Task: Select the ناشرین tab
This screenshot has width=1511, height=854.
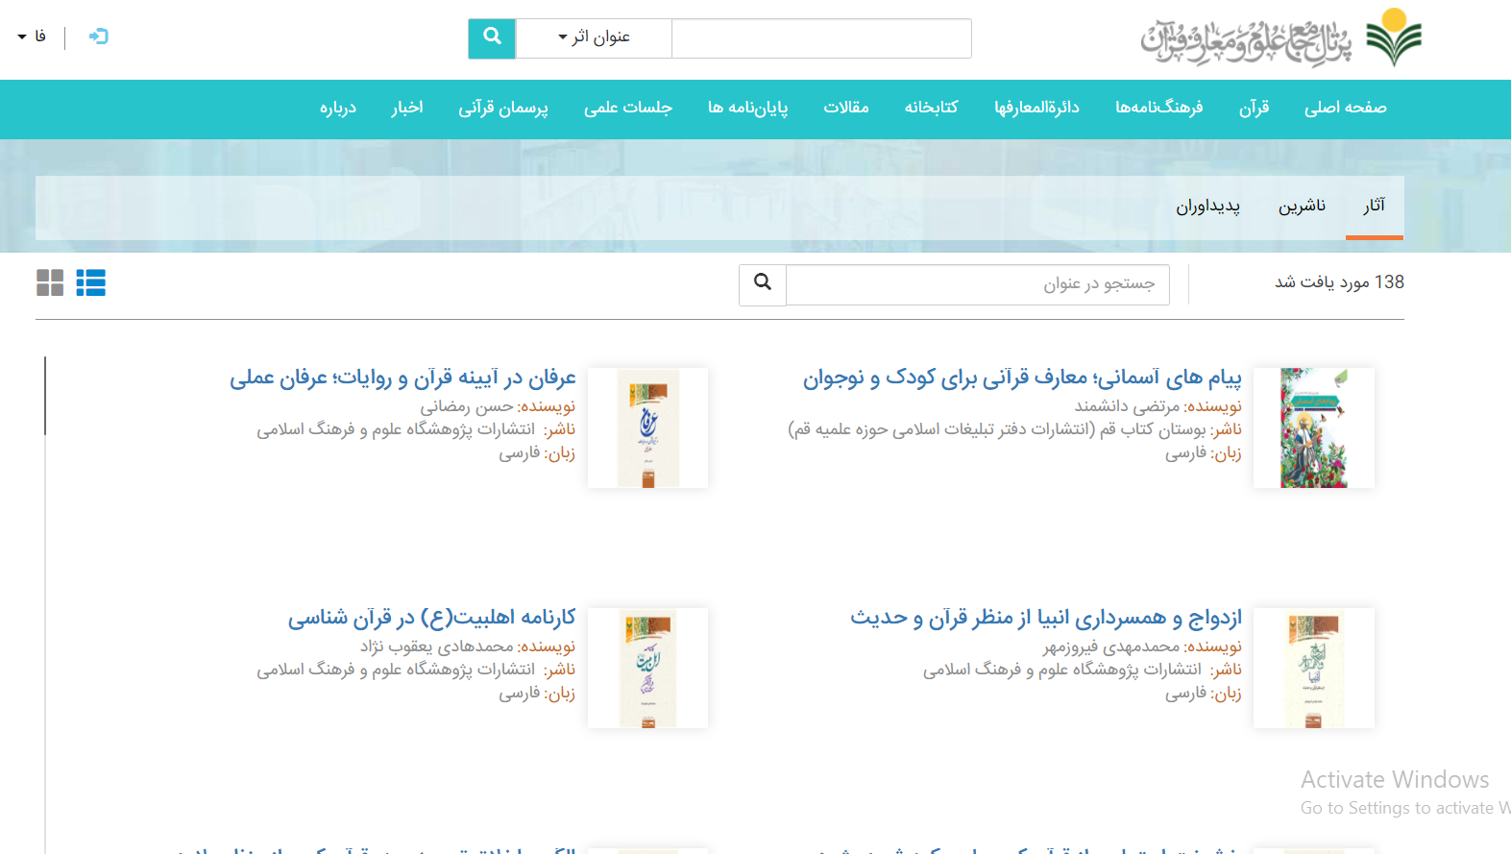Action: 1302,206
